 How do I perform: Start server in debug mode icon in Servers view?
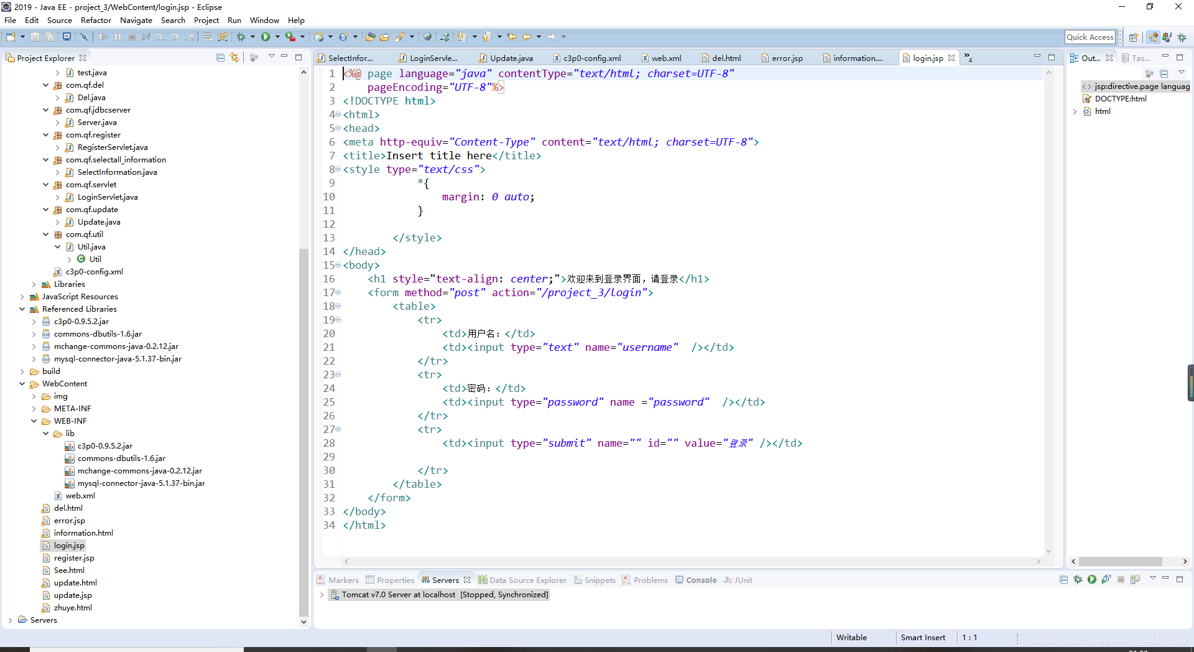coord(1078,579)
